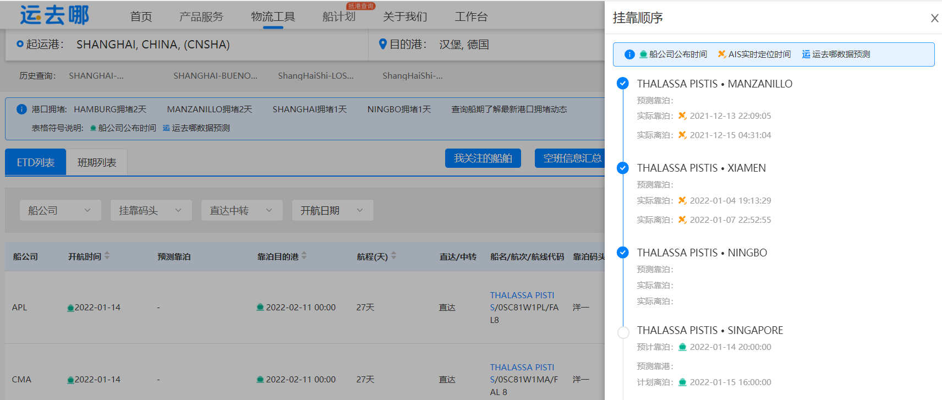
Task: Click the SINGAPORE empty timeline marker
Action: 623,332
